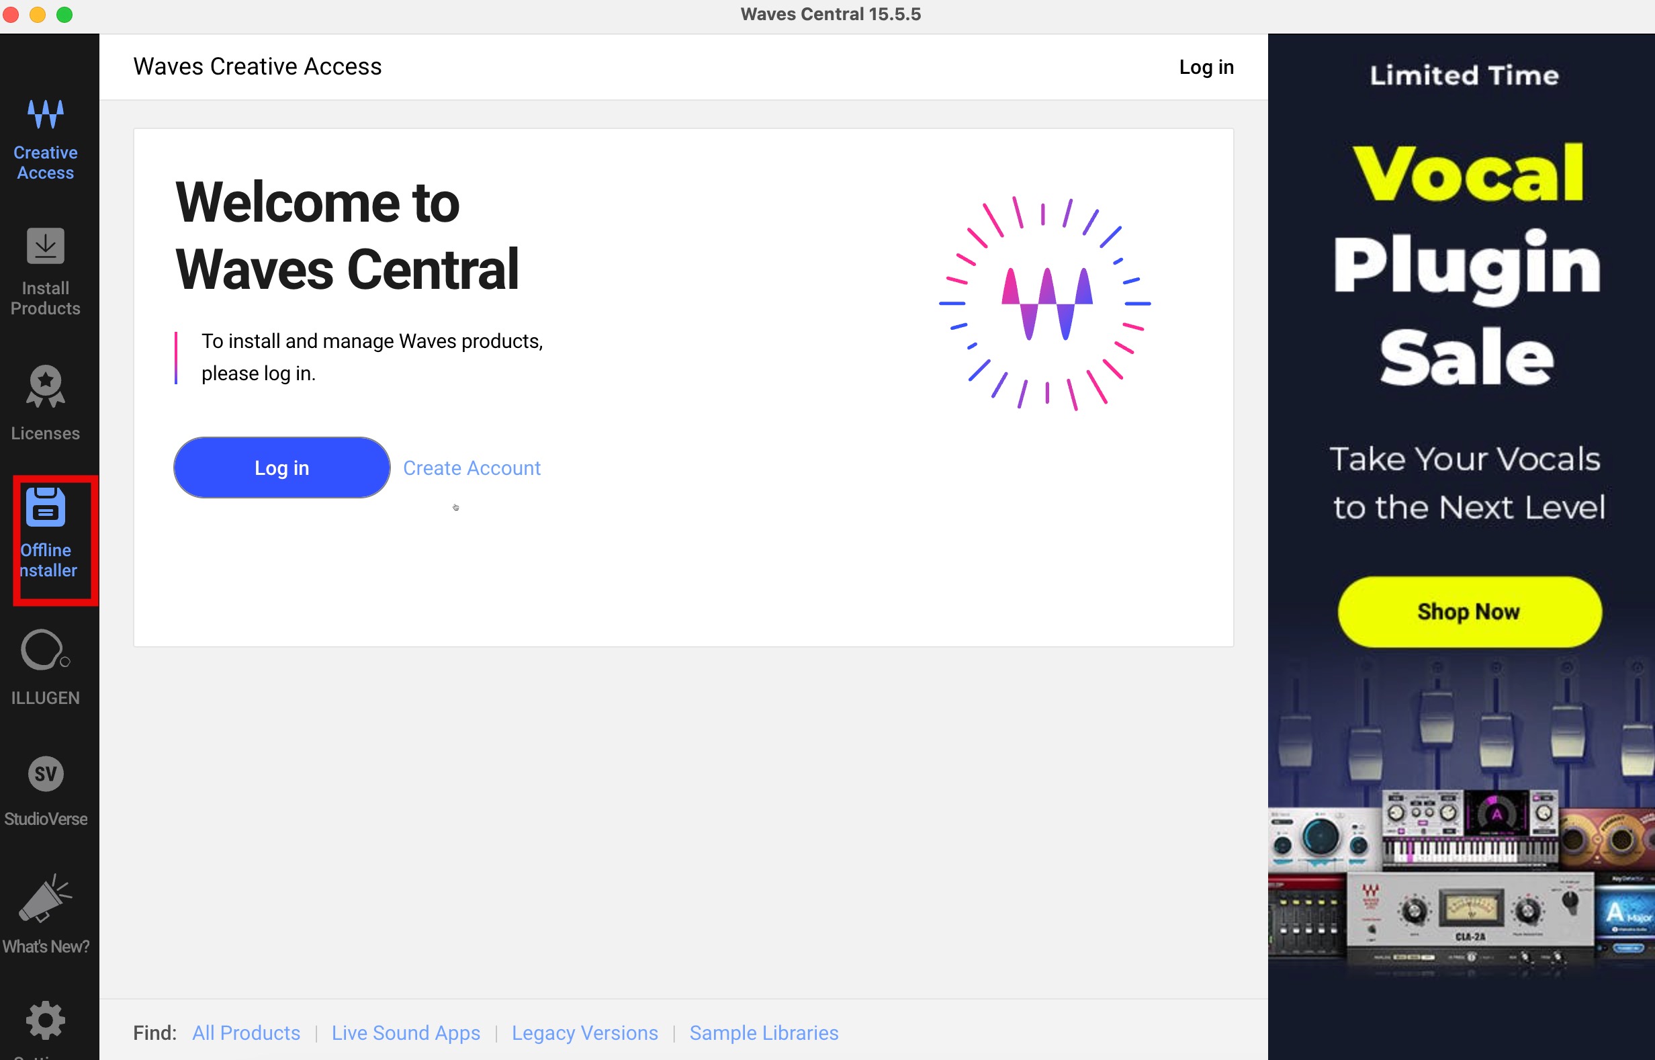
Task: Open the Licenses ribbon icon
Action: [46, 386]
